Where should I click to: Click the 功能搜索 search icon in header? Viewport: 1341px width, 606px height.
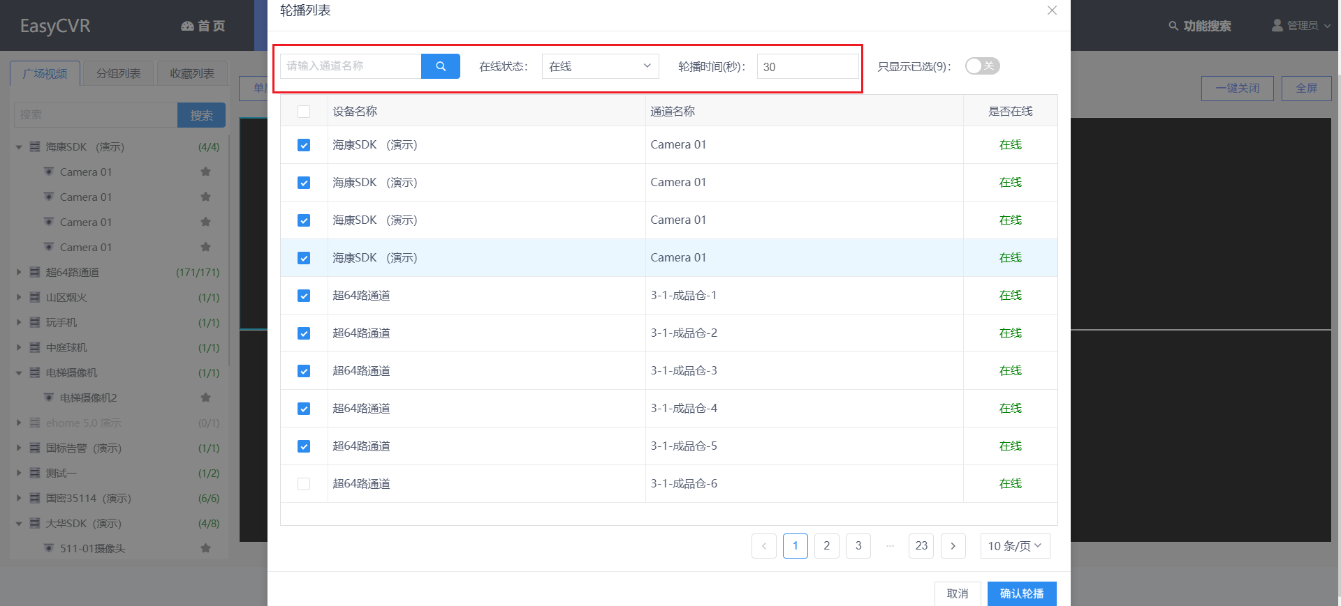coord(1173,26)
